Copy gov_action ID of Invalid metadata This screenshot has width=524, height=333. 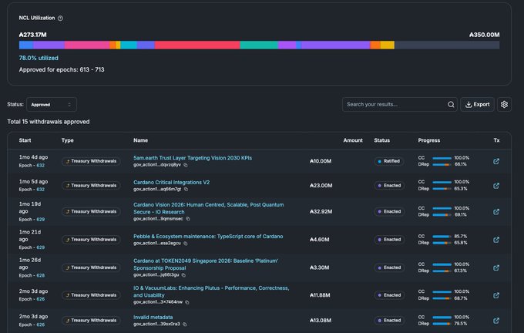pyautogui.click(x=185, y=324)
